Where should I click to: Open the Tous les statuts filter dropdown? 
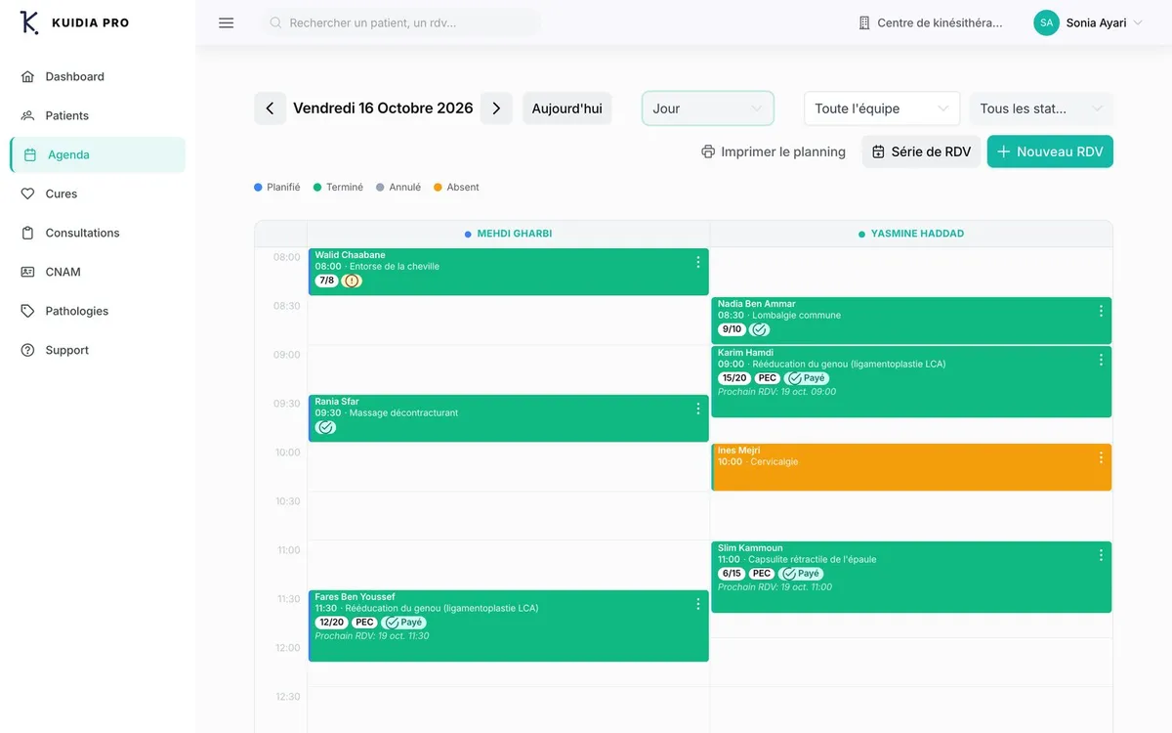click(x=1041, y=108)
